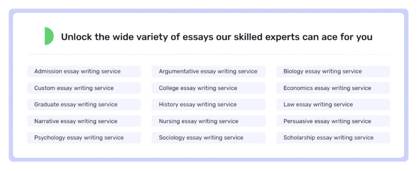Click the word 'Psychology' in bottom-left tag
This screenshot has width=417, height=171.
tap(50, 138)
